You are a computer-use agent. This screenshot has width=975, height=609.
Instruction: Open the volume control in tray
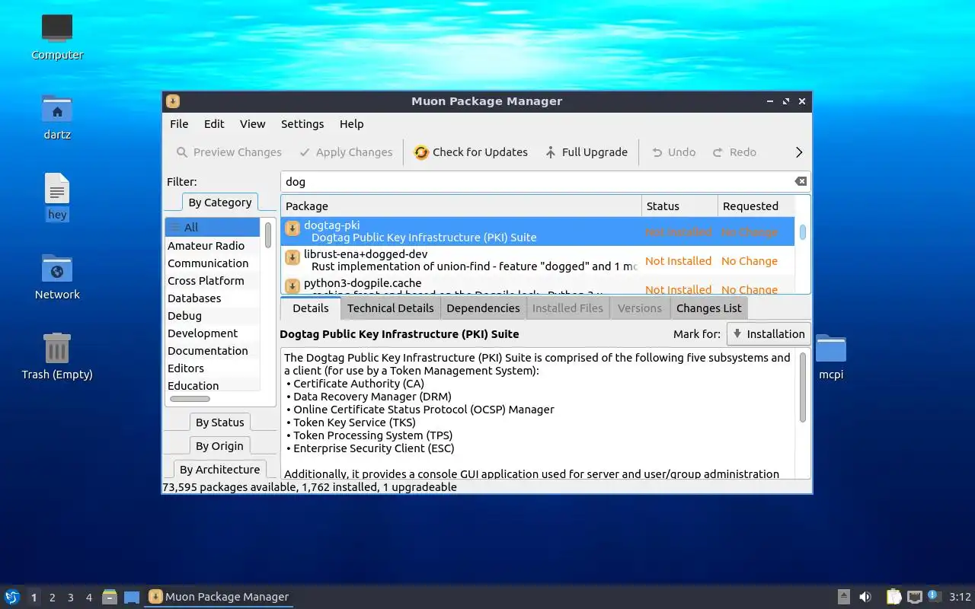[x=865, y=597]
